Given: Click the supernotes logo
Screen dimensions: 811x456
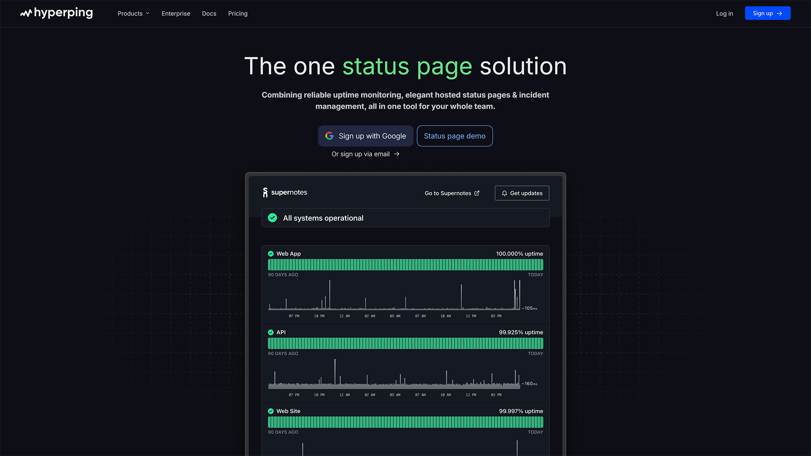Looking at the screenshot, I should click(285, 193).
